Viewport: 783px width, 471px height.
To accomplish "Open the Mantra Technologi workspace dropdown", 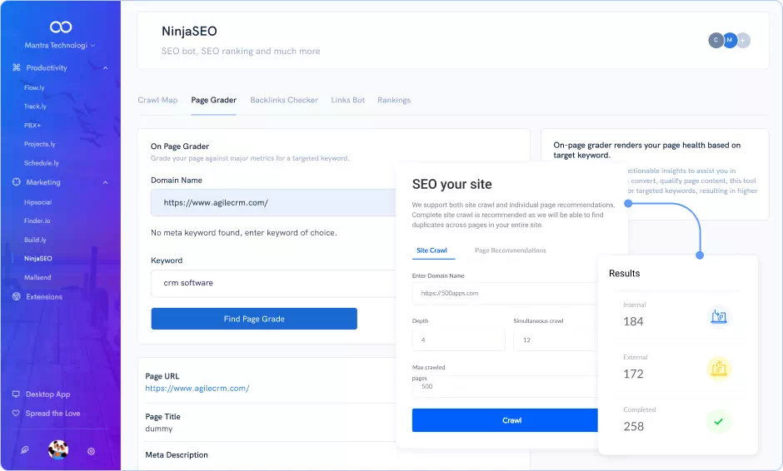I will click(60, 46).
